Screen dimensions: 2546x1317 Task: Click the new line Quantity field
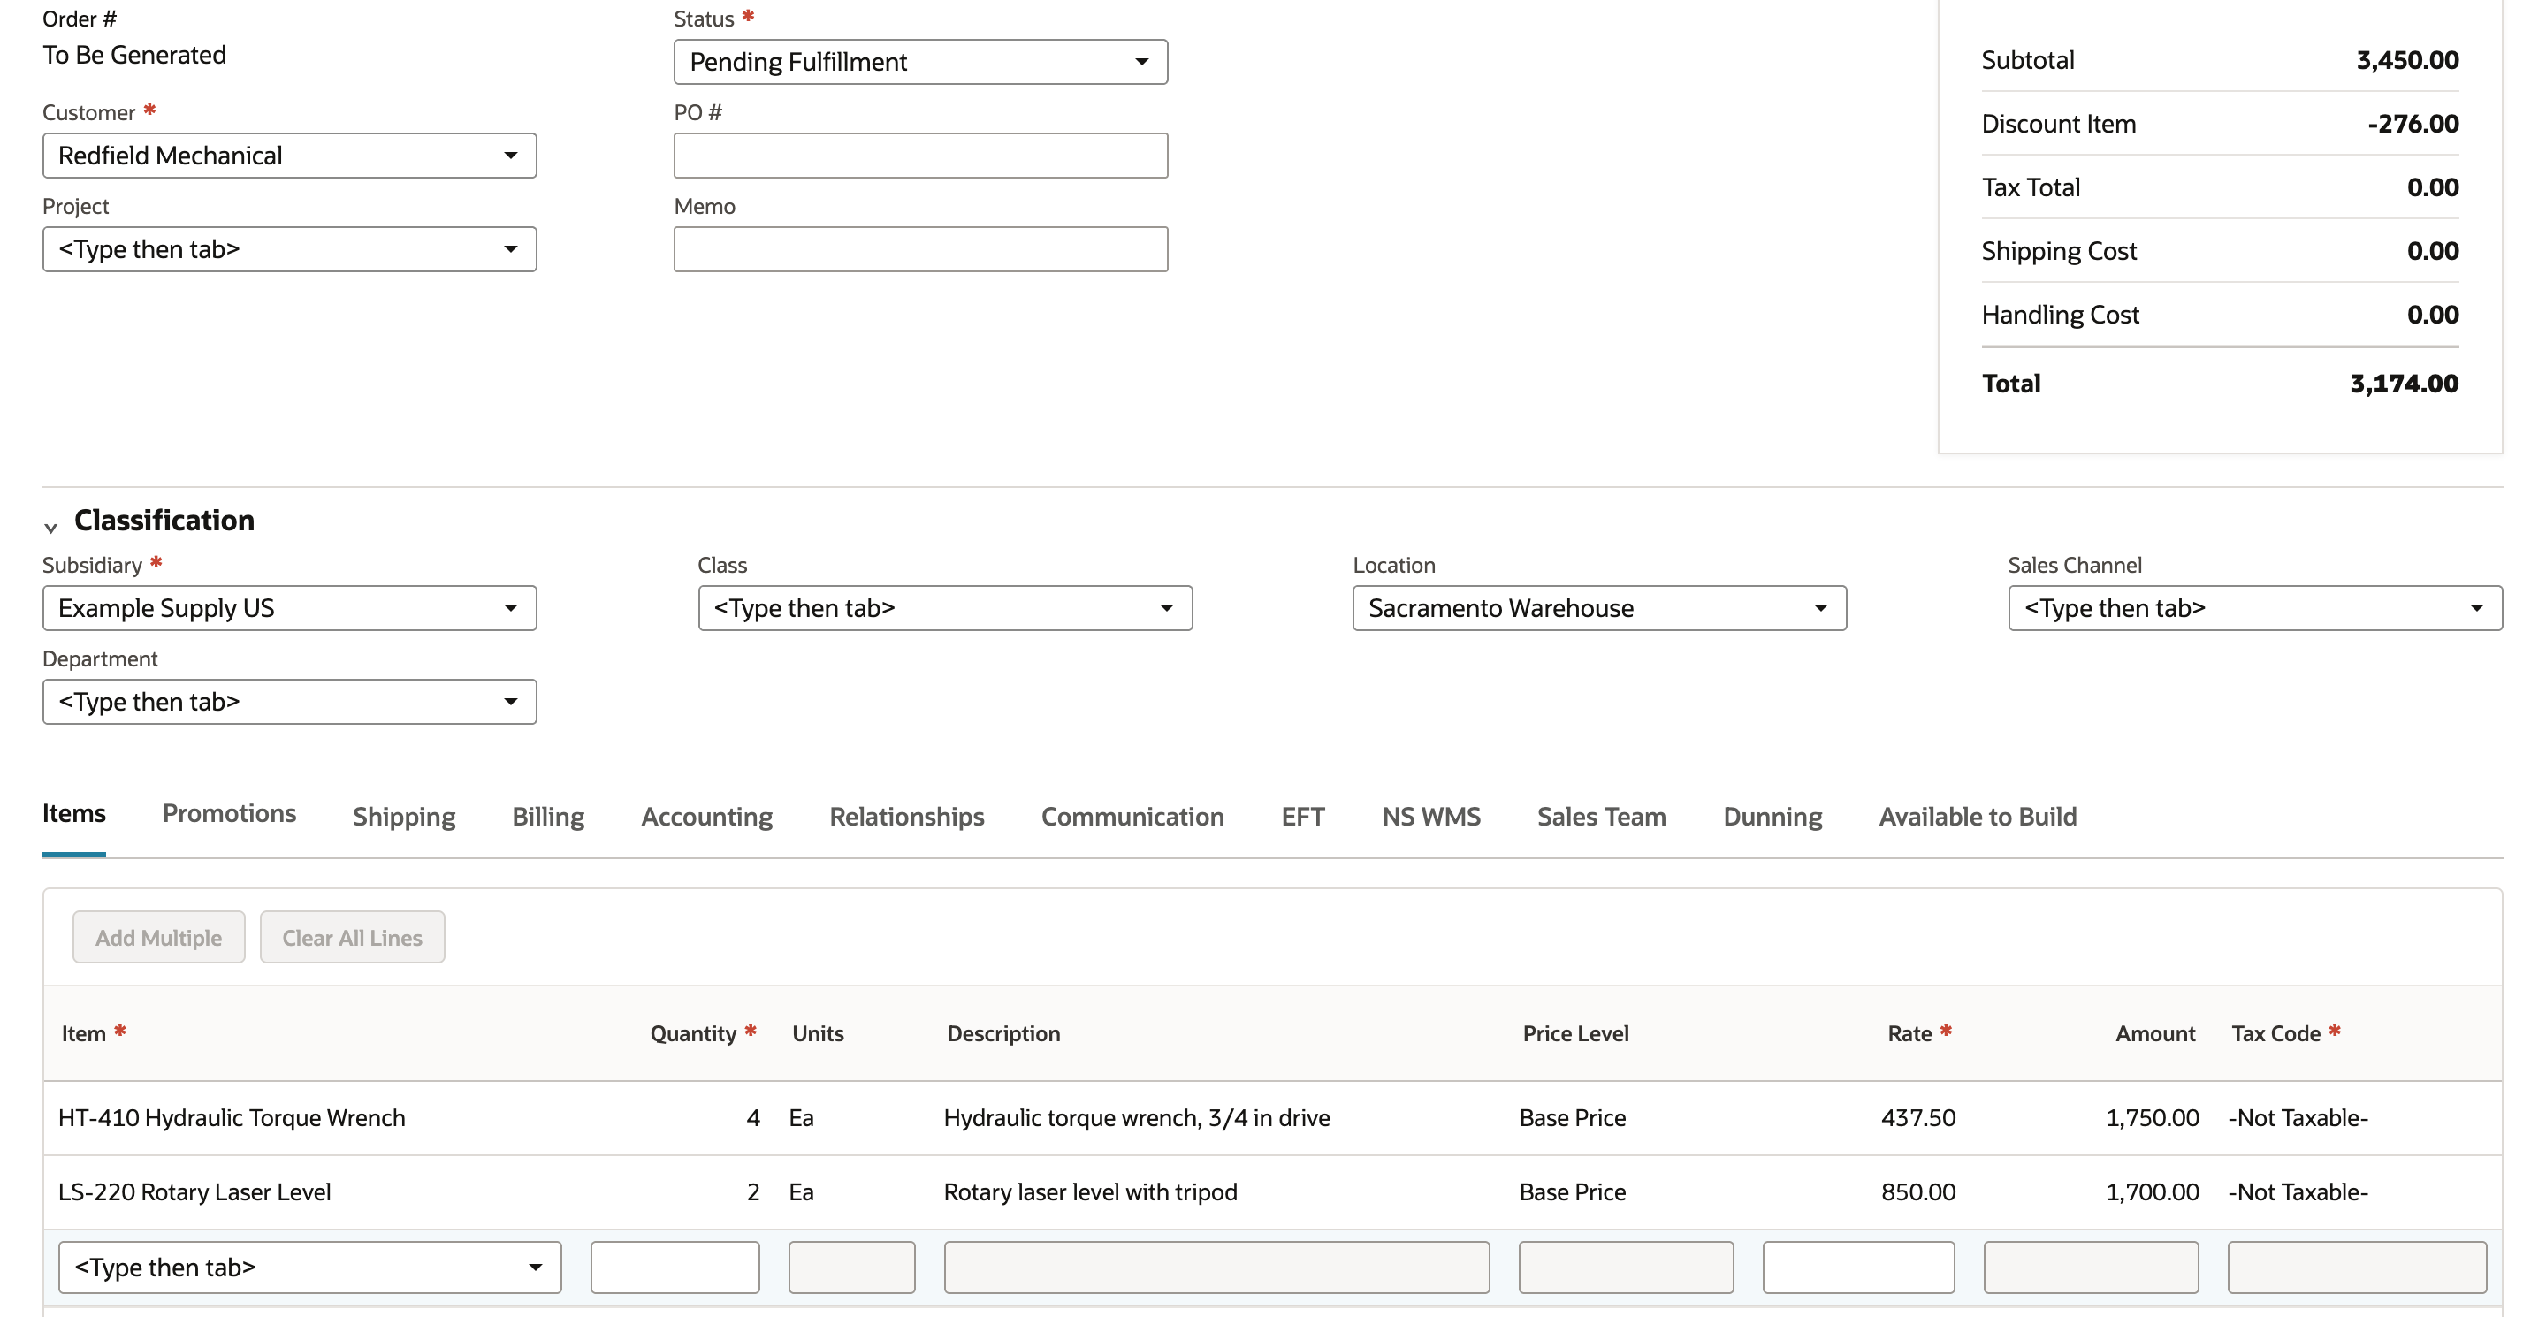(675, 1267)
